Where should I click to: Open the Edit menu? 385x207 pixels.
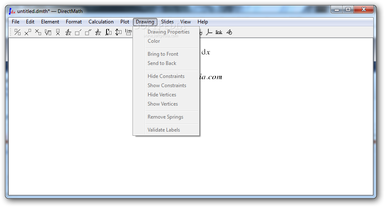click(30, 22)
